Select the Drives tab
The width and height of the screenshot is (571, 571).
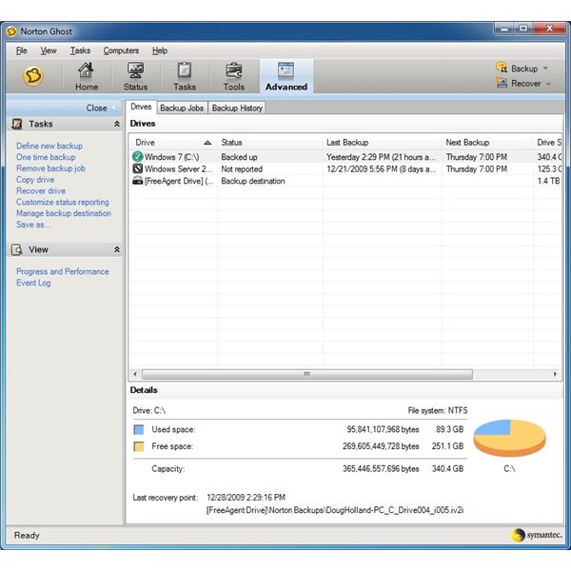pyautogui.click(x=141, y=107)
